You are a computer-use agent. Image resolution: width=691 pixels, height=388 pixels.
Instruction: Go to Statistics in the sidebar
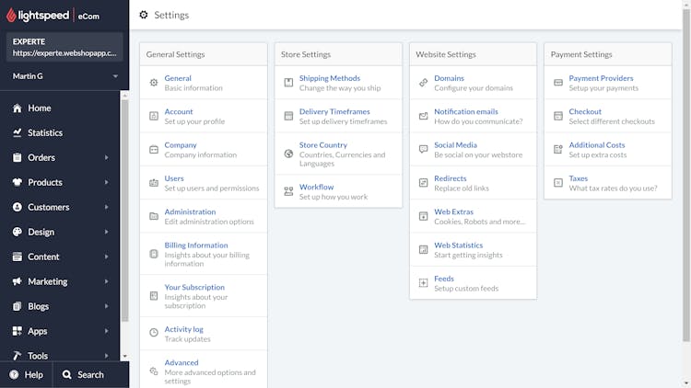[45, 132]
